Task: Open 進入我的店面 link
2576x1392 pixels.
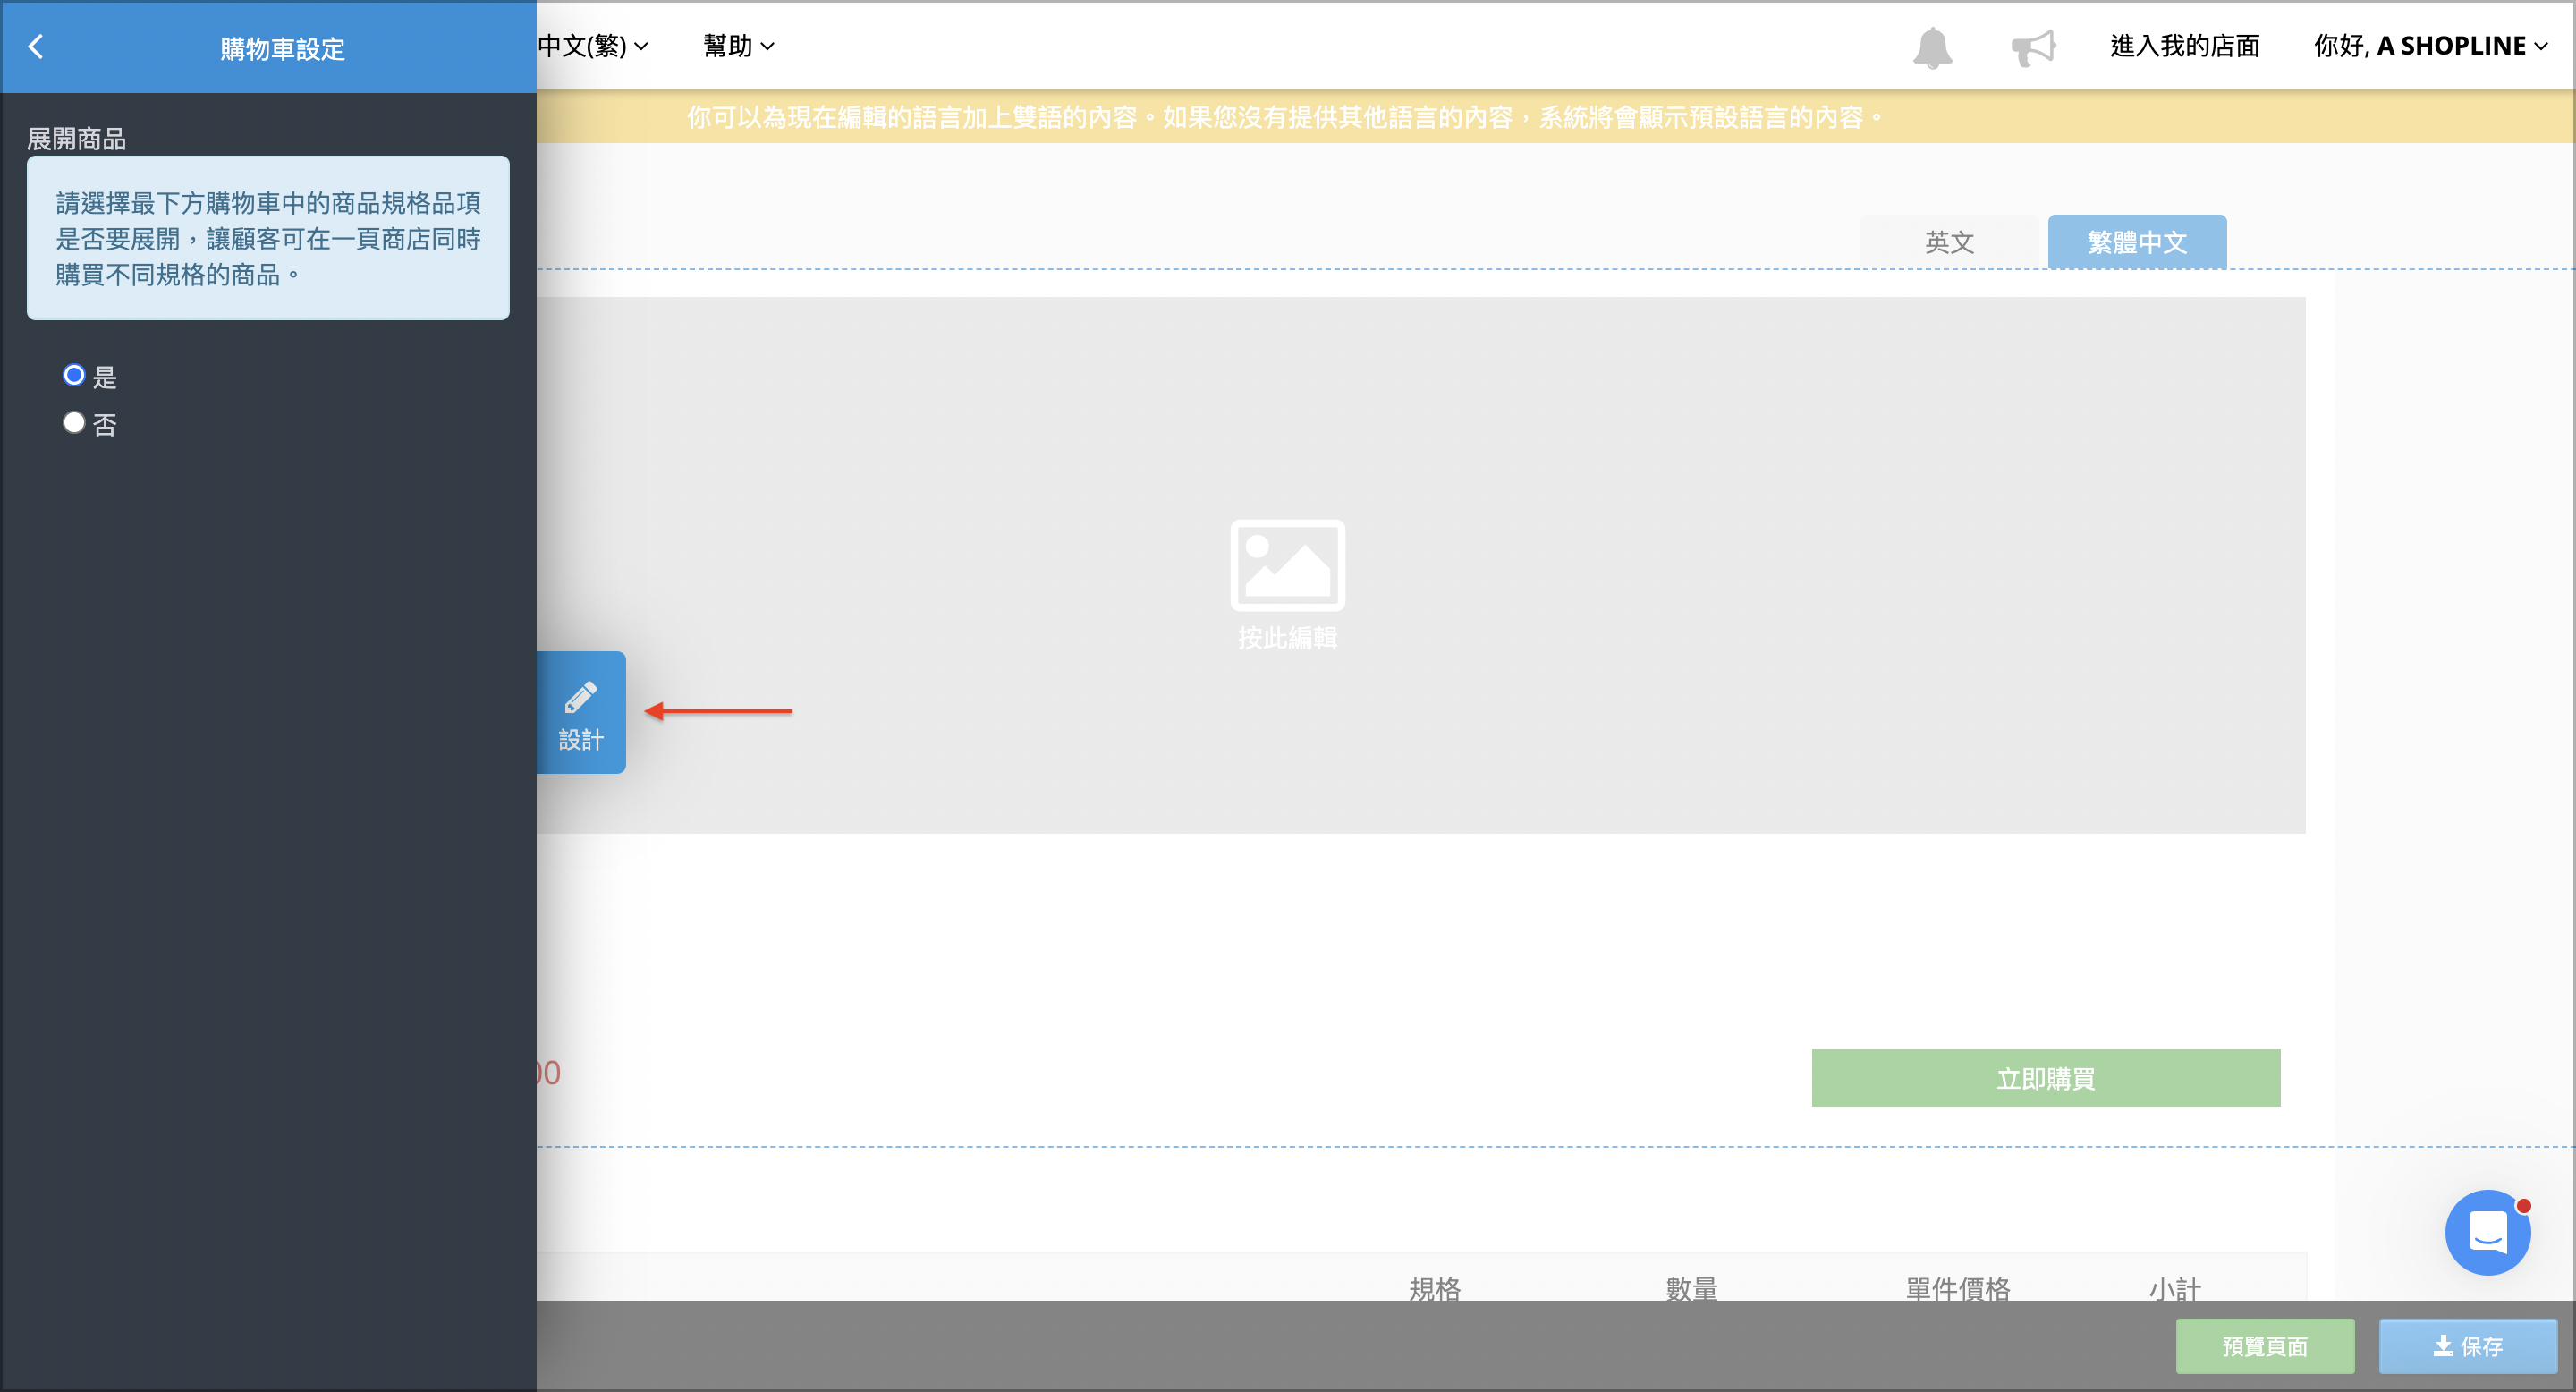Action: (x=2185, y=46)
